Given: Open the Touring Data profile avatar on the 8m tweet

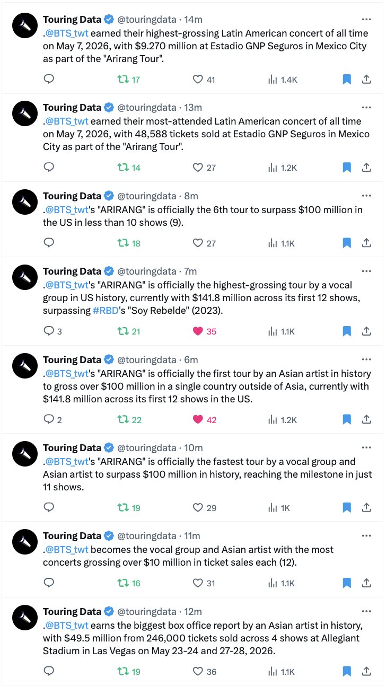Looking at the screenshot, I should click(x=25, y=202).
